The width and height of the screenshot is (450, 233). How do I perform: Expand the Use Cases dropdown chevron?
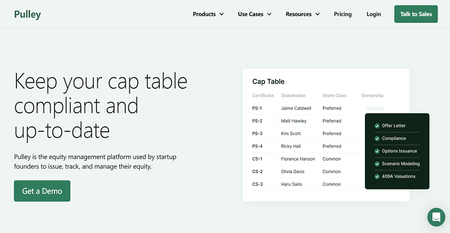coord(269,14)
